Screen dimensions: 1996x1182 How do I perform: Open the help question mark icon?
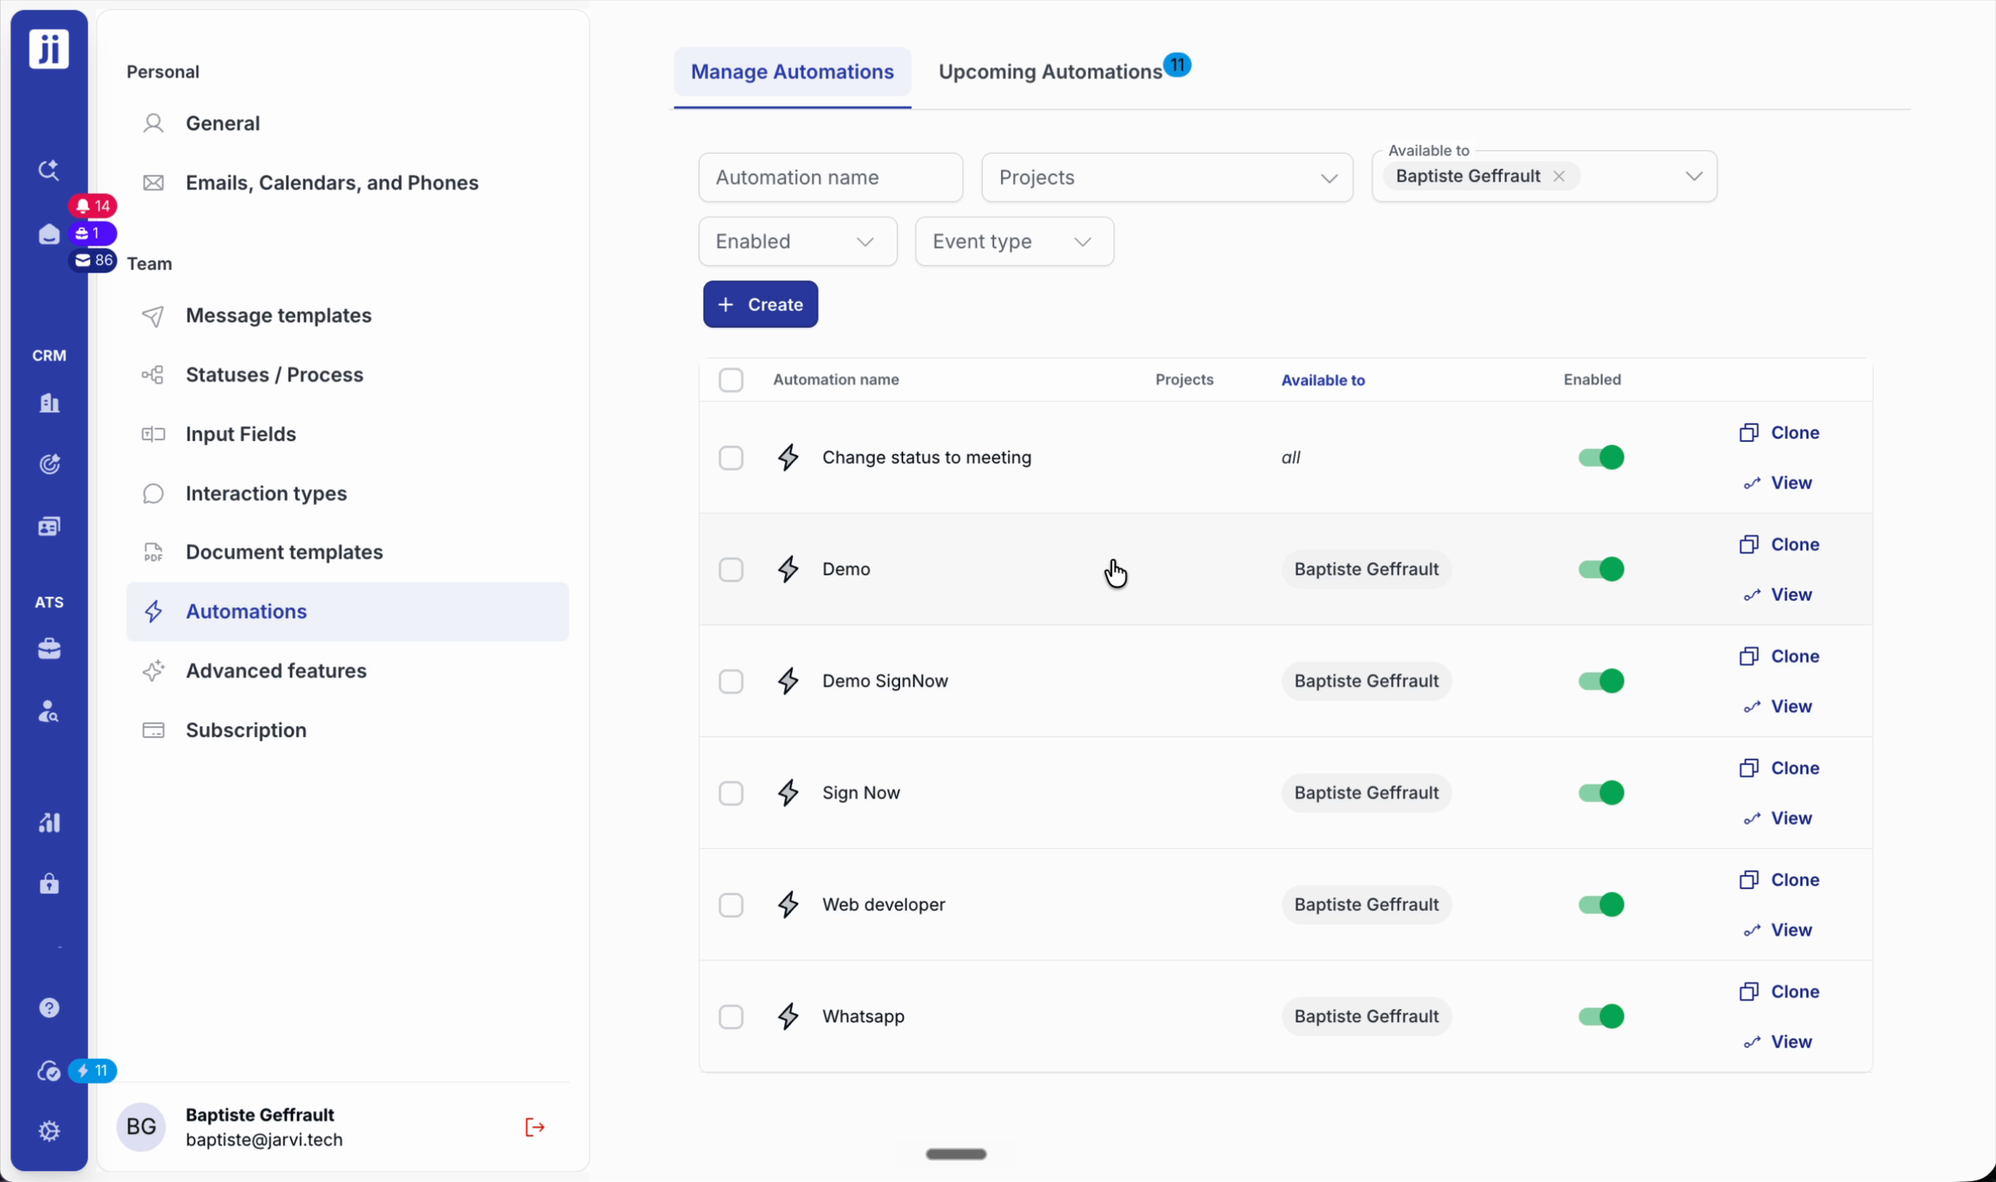pos(49,1008)
